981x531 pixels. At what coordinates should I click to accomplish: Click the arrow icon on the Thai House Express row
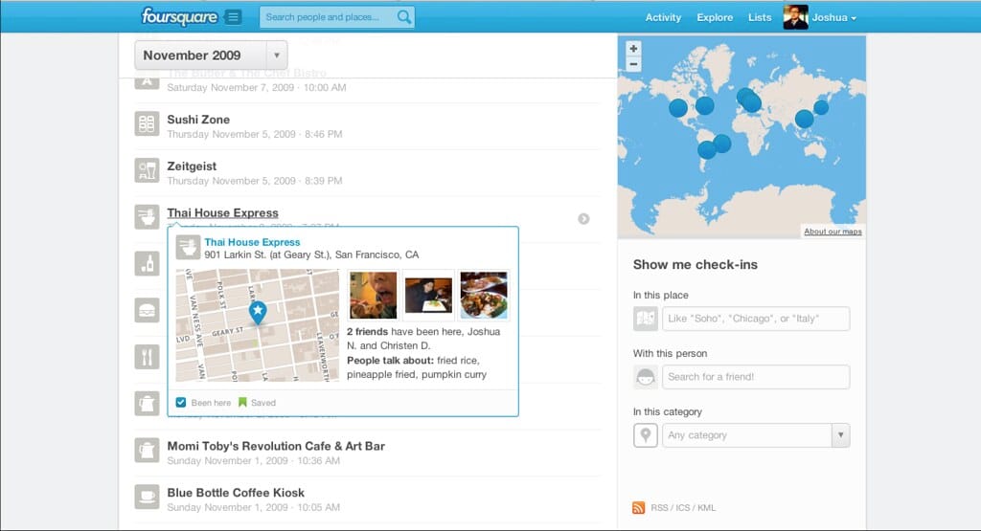pos(583,219)
